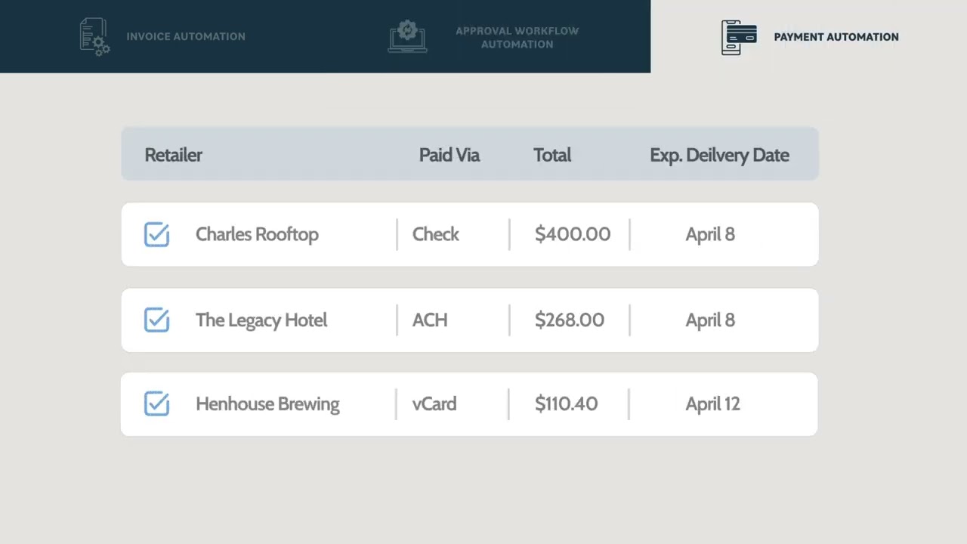Screen dimensions: 967x544
Task: Open the Henhouse Brewing retailer name
Action: tap(267, 404)
